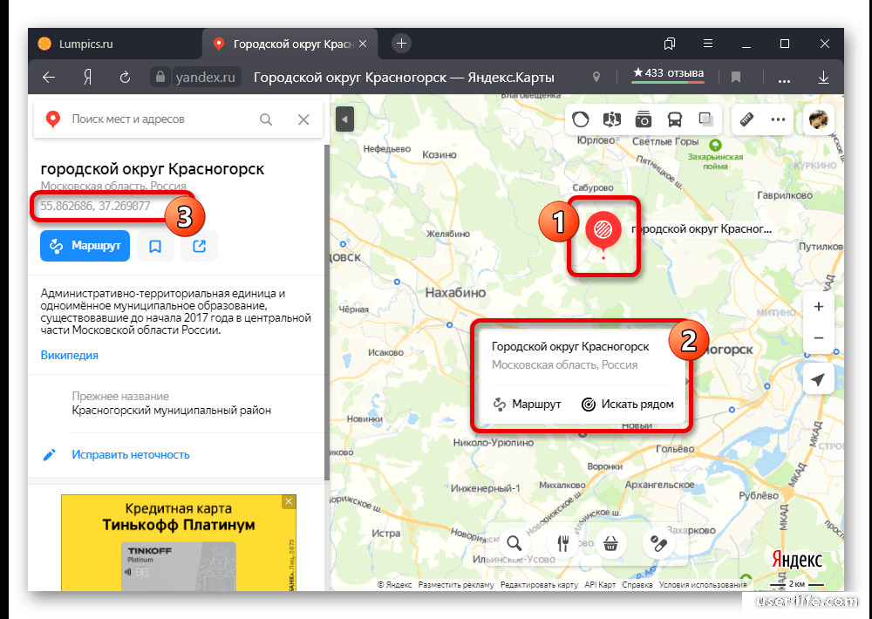
Task: Collapse the side panel with the arrow
Action: tap(344, 119)
